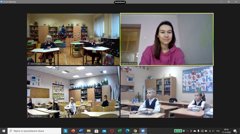The image size is (240, 134).
Task: Switch to Word from the taskbar
Action: (x=81, y=131)
